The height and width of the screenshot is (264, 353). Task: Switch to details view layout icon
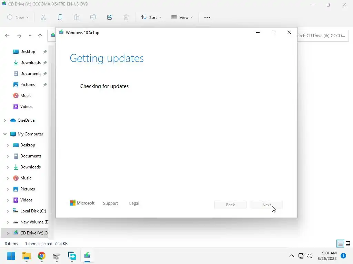[x=340, y=243]
